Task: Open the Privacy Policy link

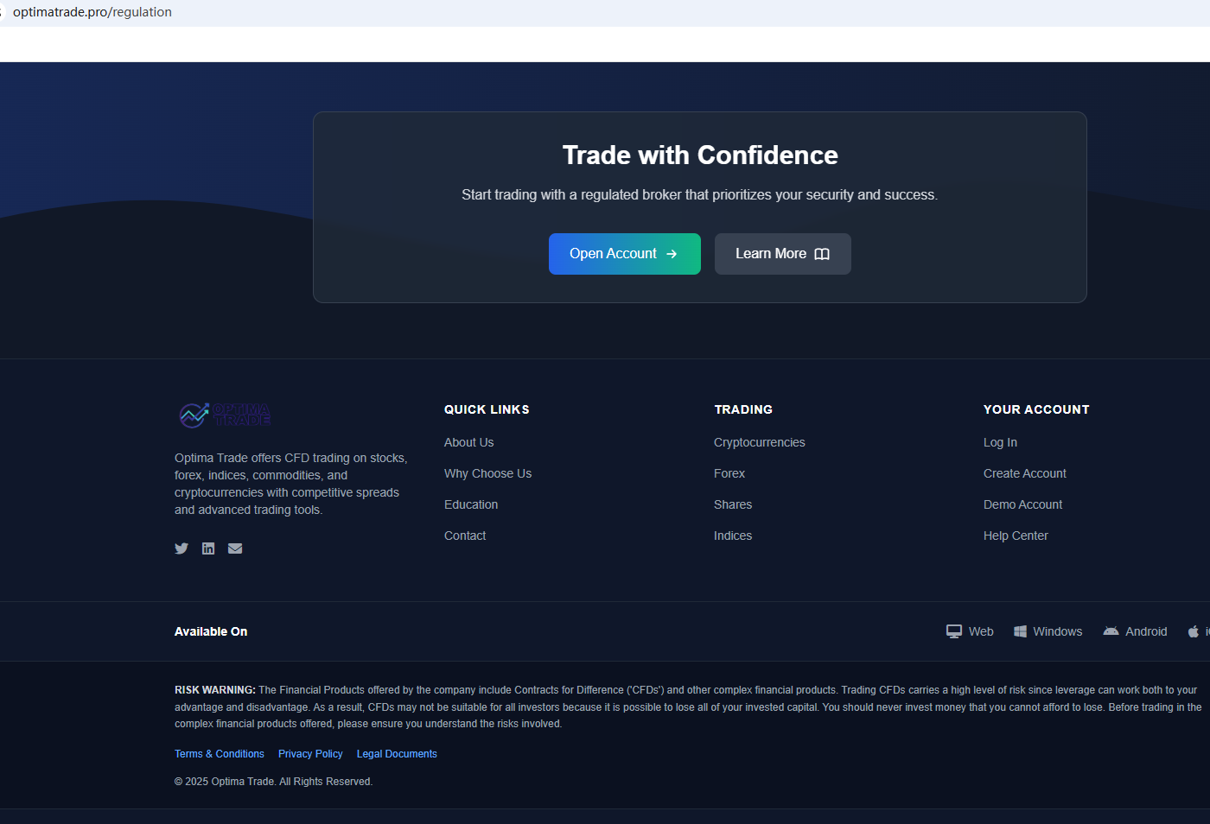Action: 310,754
